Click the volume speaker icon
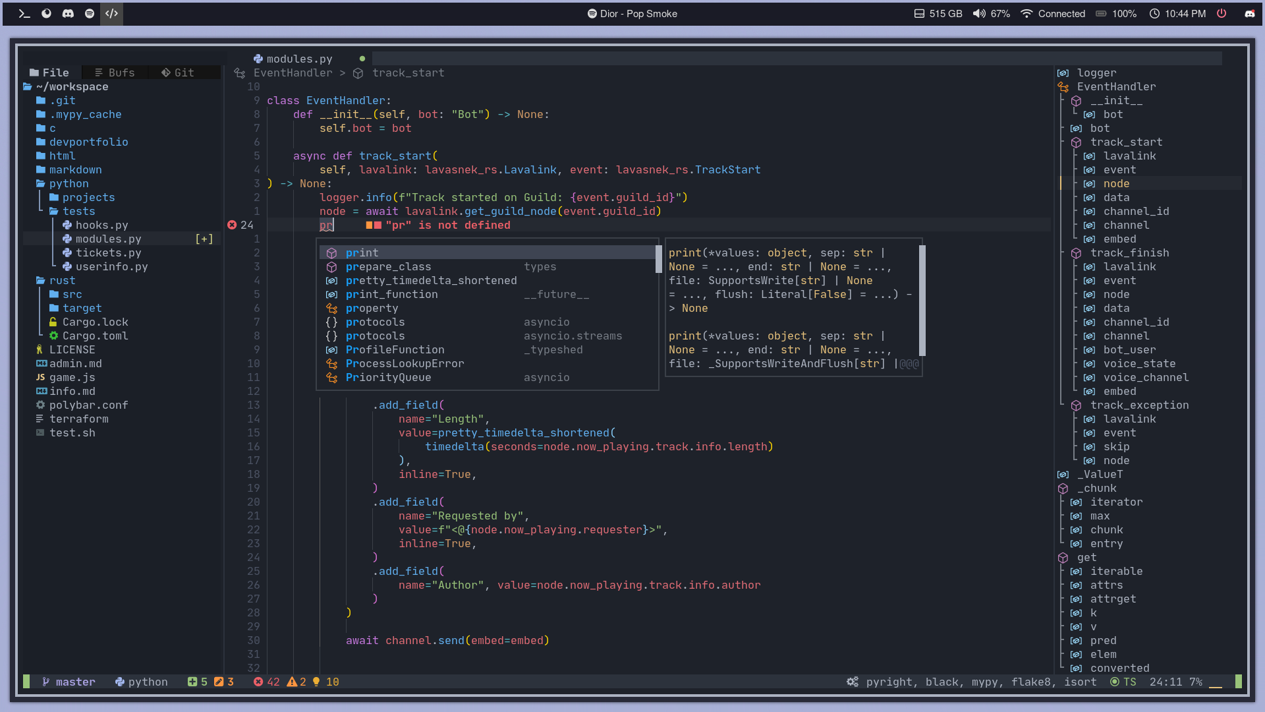This screenshot has height=712, width=1265. (x=979, y=13)
